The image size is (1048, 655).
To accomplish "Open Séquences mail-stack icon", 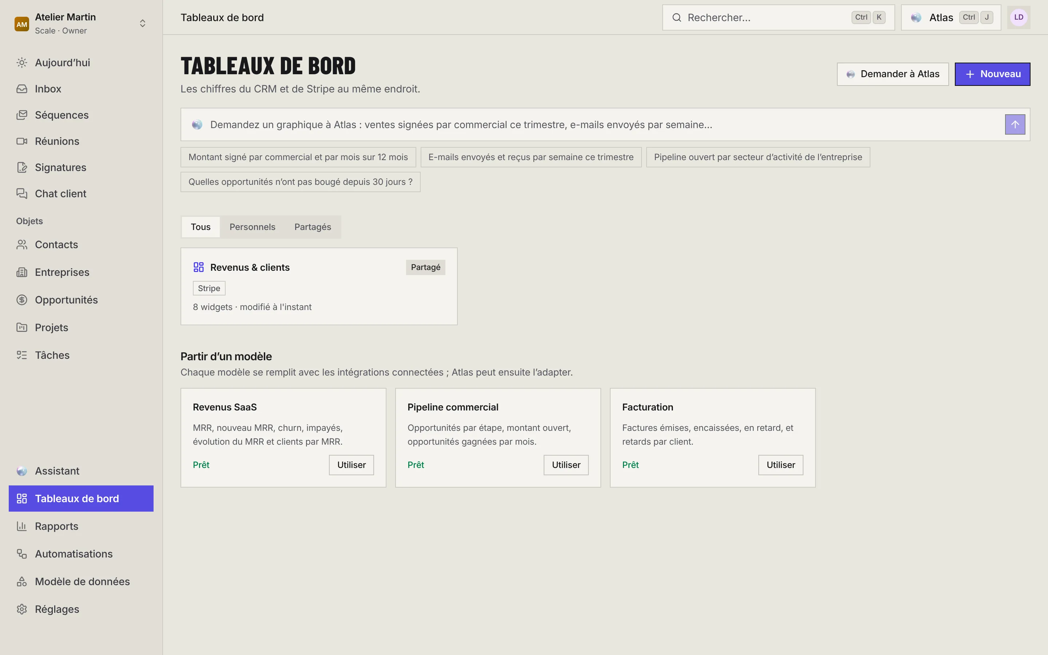I will tap(22, 115).
